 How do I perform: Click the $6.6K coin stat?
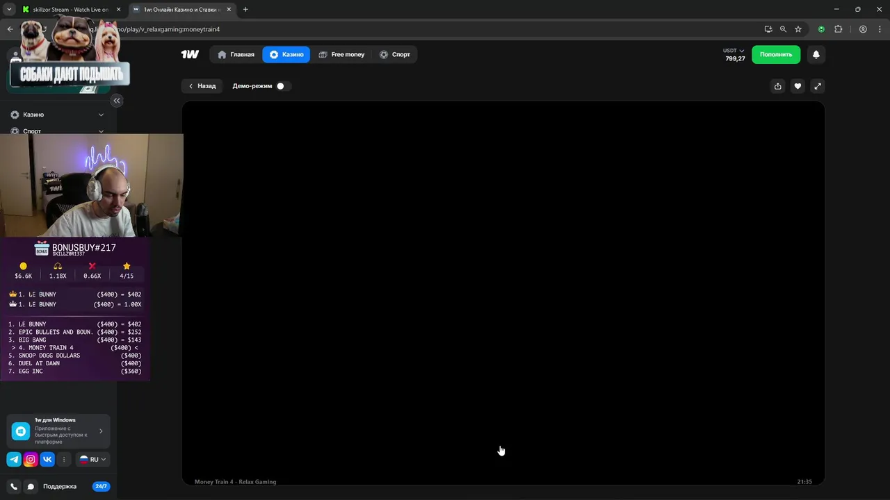[x=23, y=272]
